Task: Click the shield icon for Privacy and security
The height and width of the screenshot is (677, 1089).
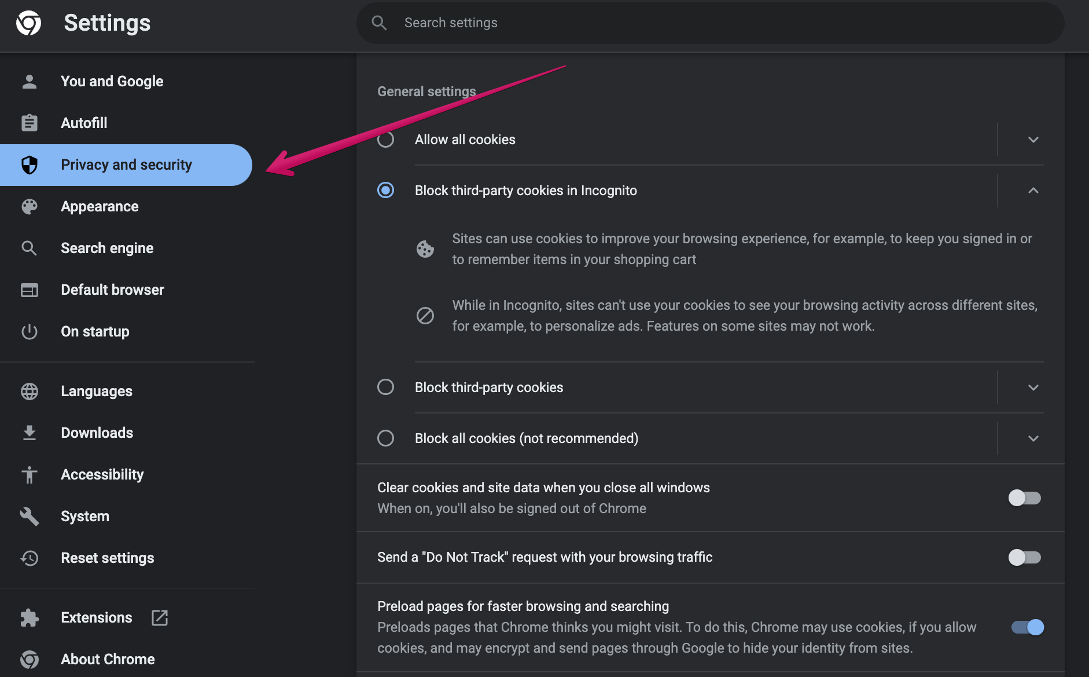Action: point(29,165)
